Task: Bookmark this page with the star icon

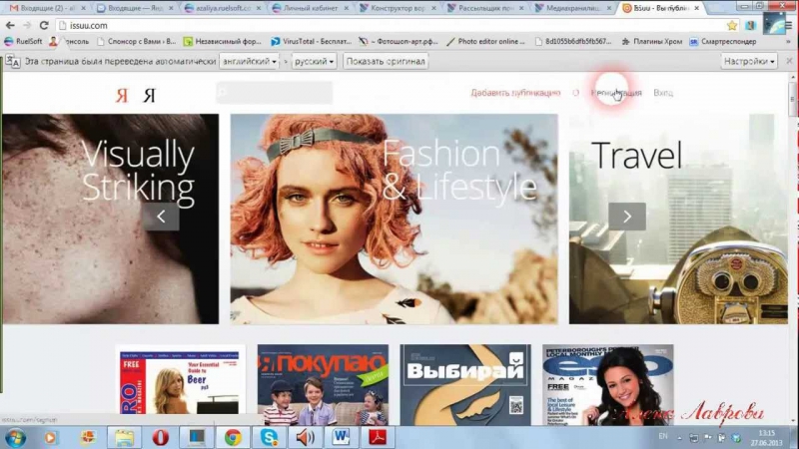Action: pos(732,25)
